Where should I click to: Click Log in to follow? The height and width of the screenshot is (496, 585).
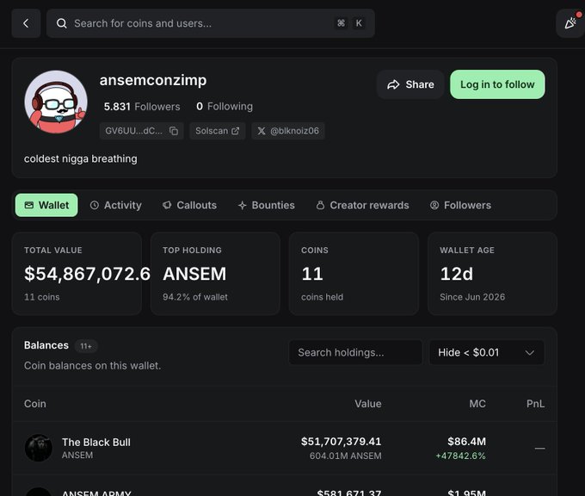click(497, 84)
